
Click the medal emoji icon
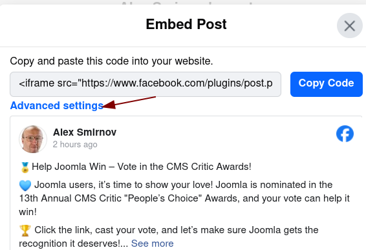click(25, 167)
